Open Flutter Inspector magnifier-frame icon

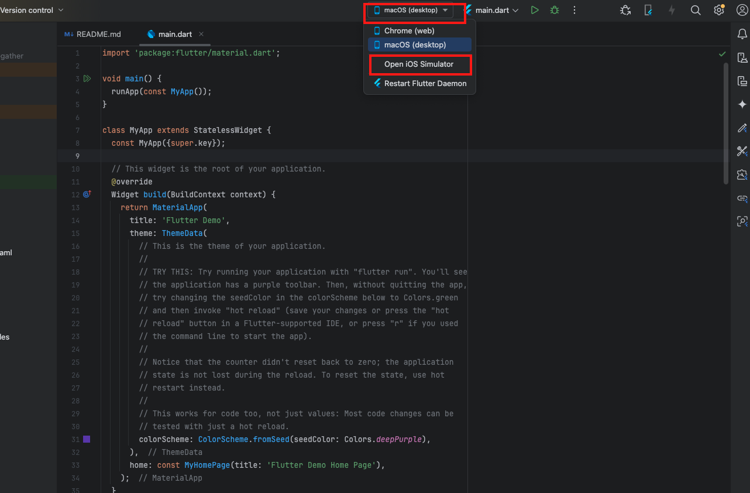tap(742, 221)
